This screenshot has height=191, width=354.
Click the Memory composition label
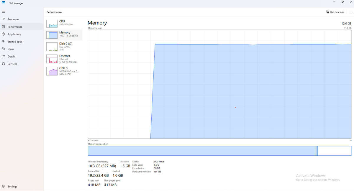pyautogui.click(x=98, y=144)
